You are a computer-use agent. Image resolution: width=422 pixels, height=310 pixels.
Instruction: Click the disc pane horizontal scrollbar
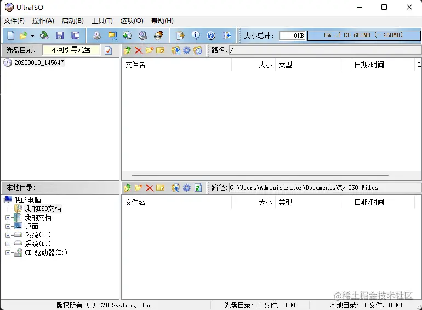(x=260, y=175)
